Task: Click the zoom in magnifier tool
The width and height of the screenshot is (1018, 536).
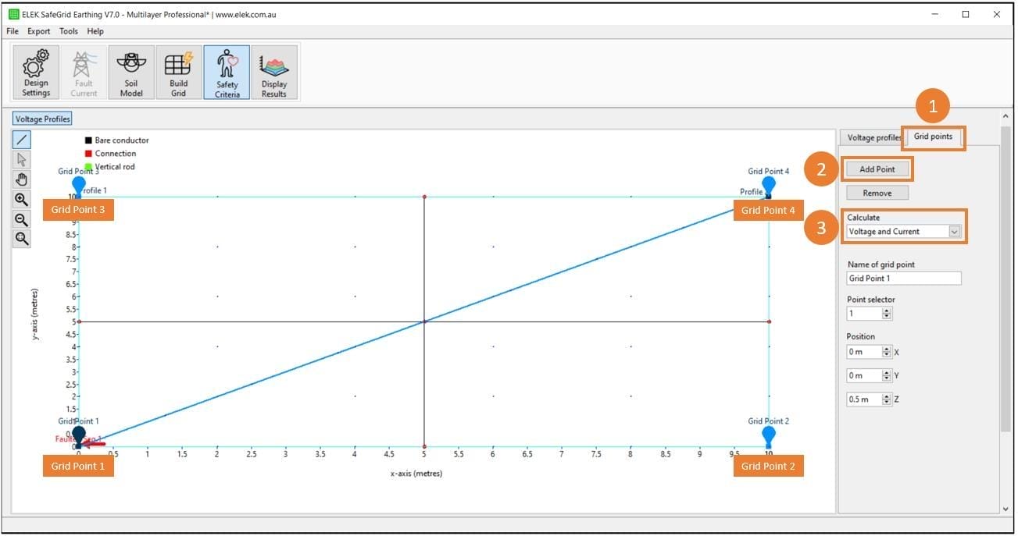Action: 22,200
